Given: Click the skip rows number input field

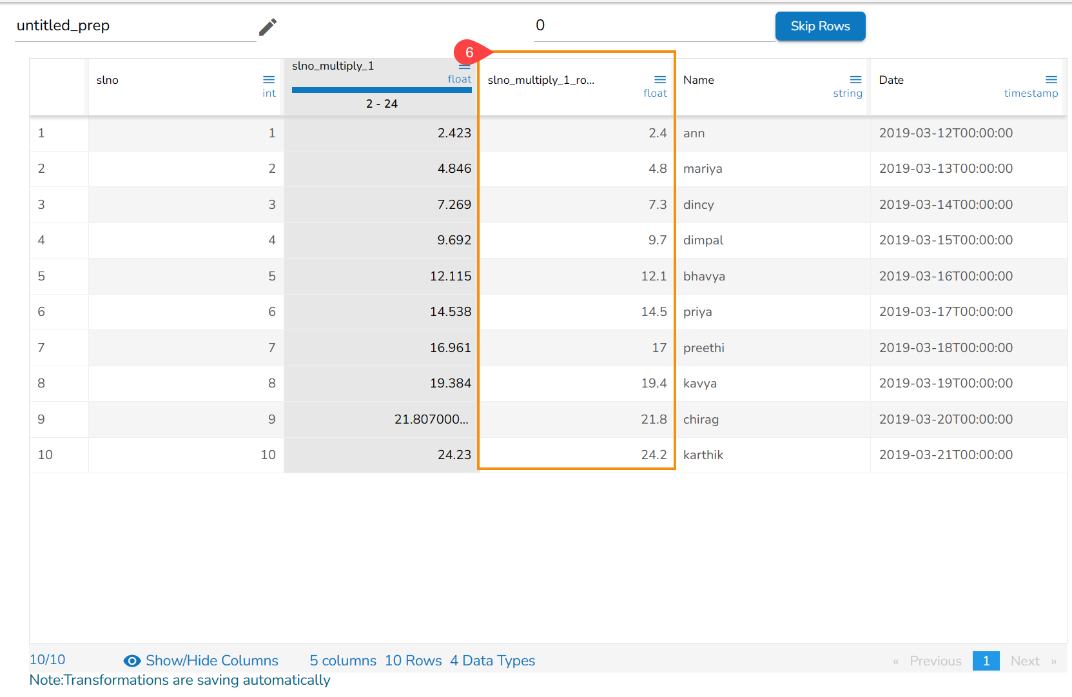Looking at the screenshot, I should coord(654,26).
